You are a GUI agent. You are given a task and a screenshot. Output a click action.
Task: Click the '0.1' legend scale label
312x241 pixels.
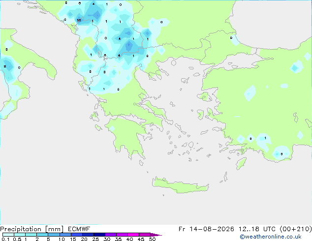click(x=5, y=239)
